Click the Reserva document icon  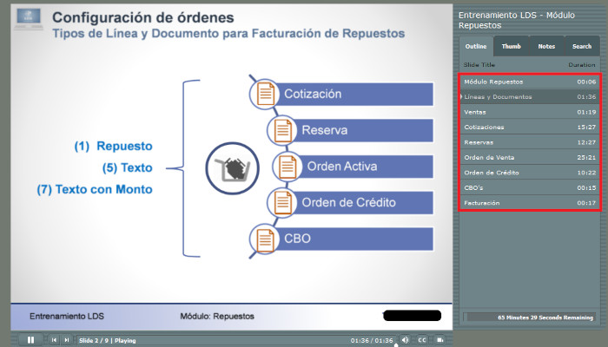281,130
